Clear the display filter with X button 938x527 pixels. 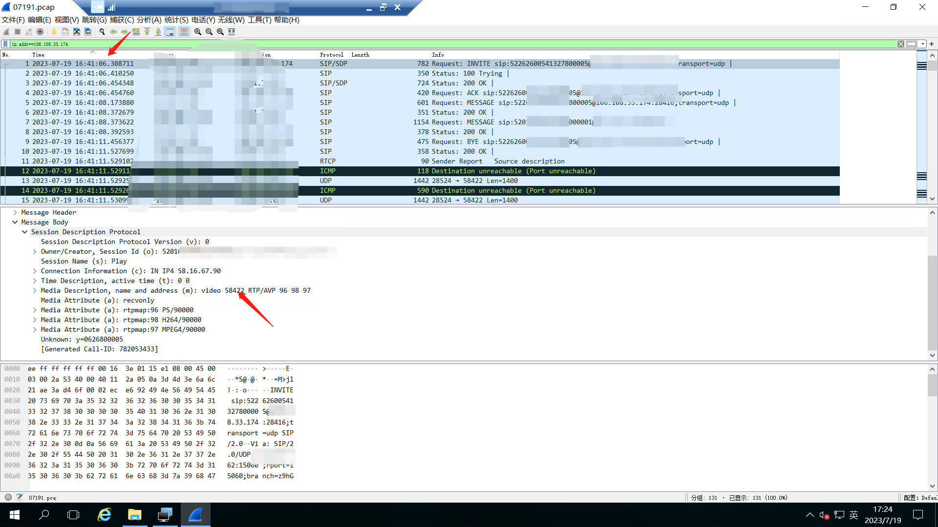[x=900, y=44]
